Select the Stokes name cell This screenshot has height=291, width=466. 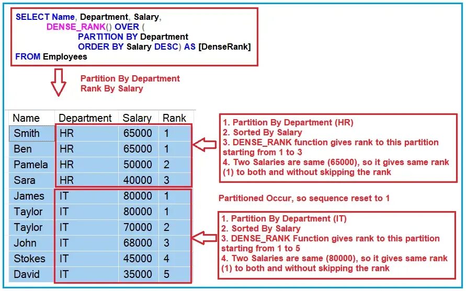point(32,259)
